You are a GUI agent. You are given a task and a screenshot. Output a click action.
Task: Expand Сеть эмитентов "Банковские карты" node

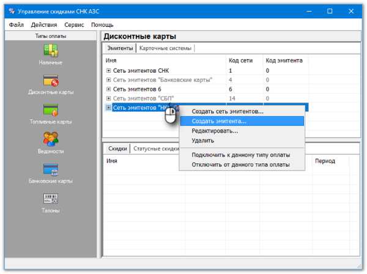[x=109, y=80]
